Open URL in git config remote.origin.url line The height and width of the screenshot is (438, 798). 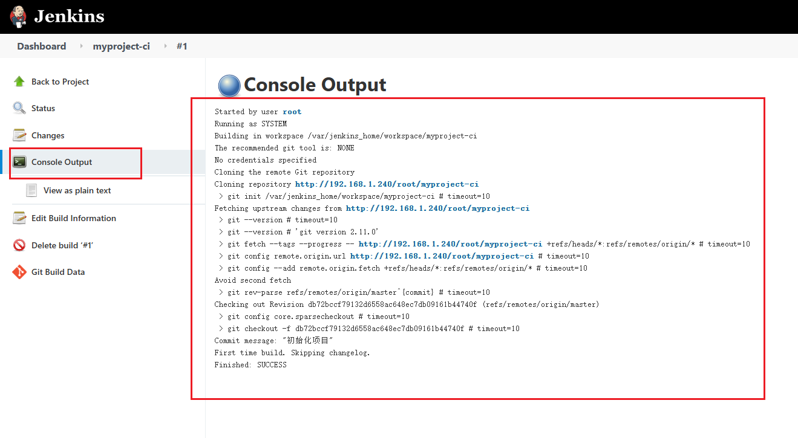click(442, 256)
